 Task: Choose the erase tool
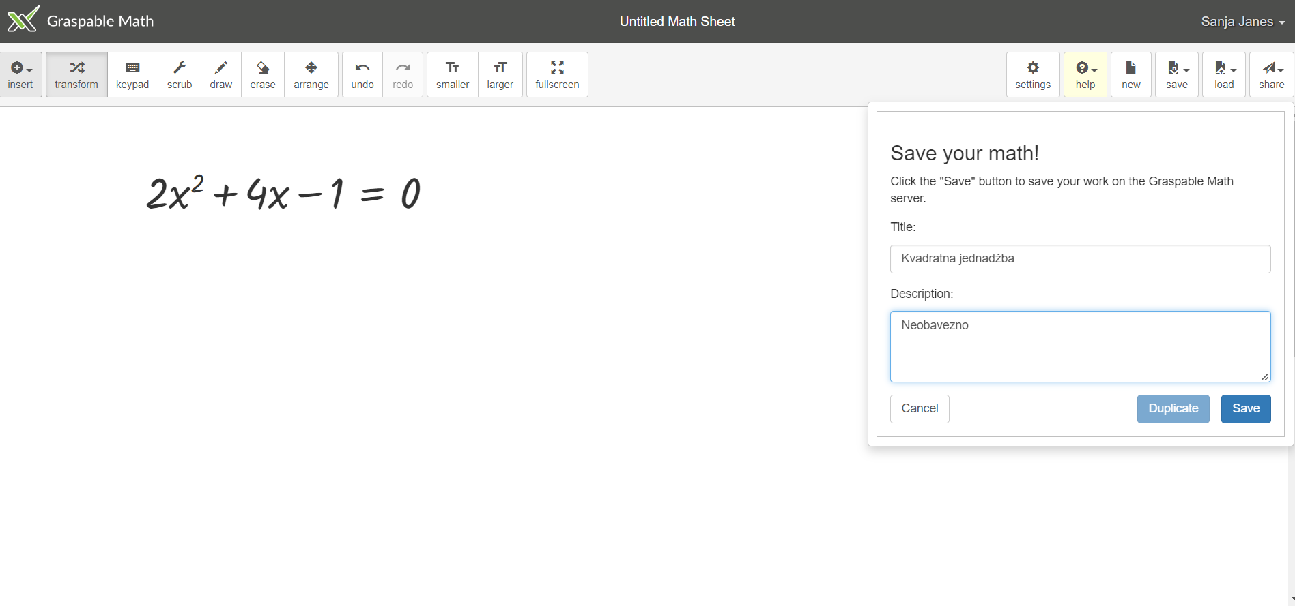[263, 75]
